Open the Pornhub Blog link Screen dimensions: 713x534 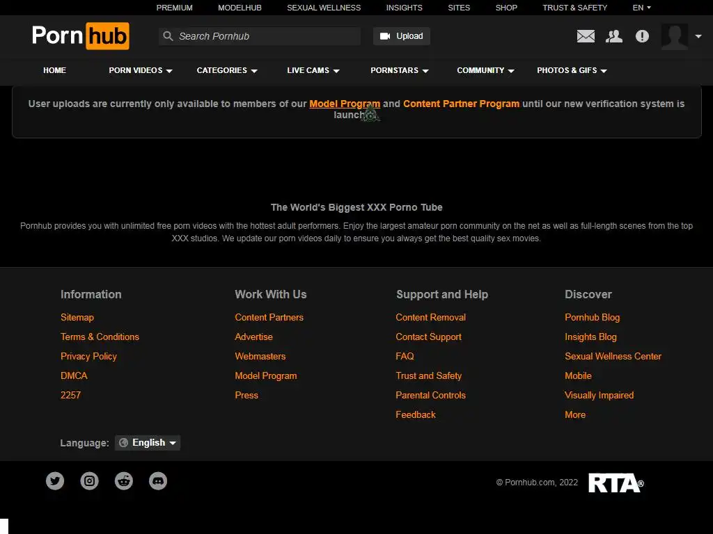592,317
